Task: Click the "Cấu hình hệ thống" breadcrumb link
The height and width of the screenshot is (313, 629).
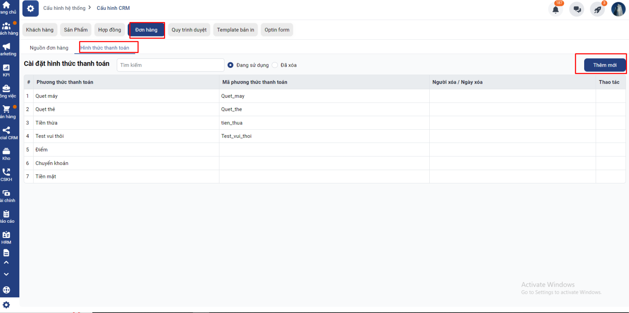Action: (64, 8)
